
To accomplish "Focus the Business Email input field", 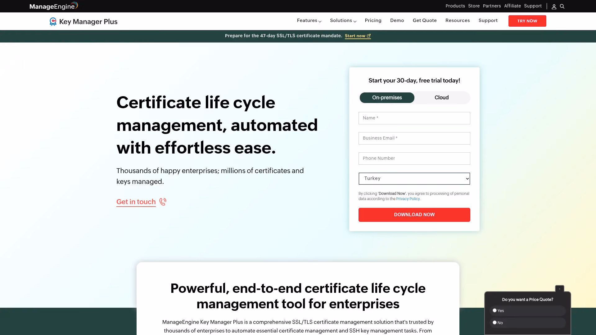I will 414,138.
